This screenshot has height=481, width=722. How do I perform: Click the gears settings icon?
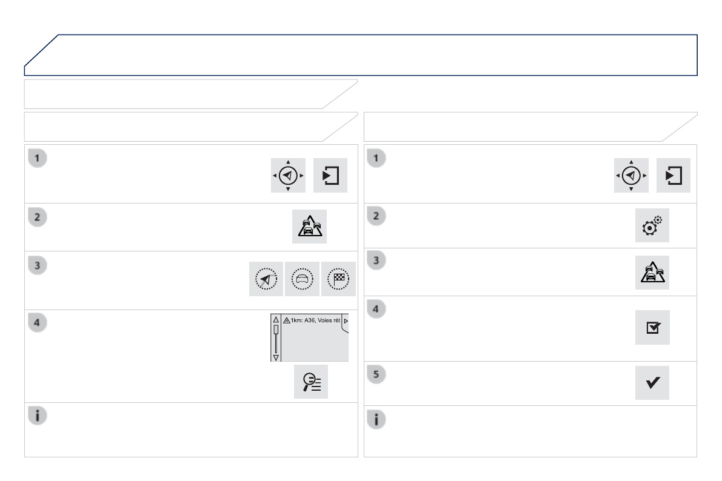coord(652,225)
